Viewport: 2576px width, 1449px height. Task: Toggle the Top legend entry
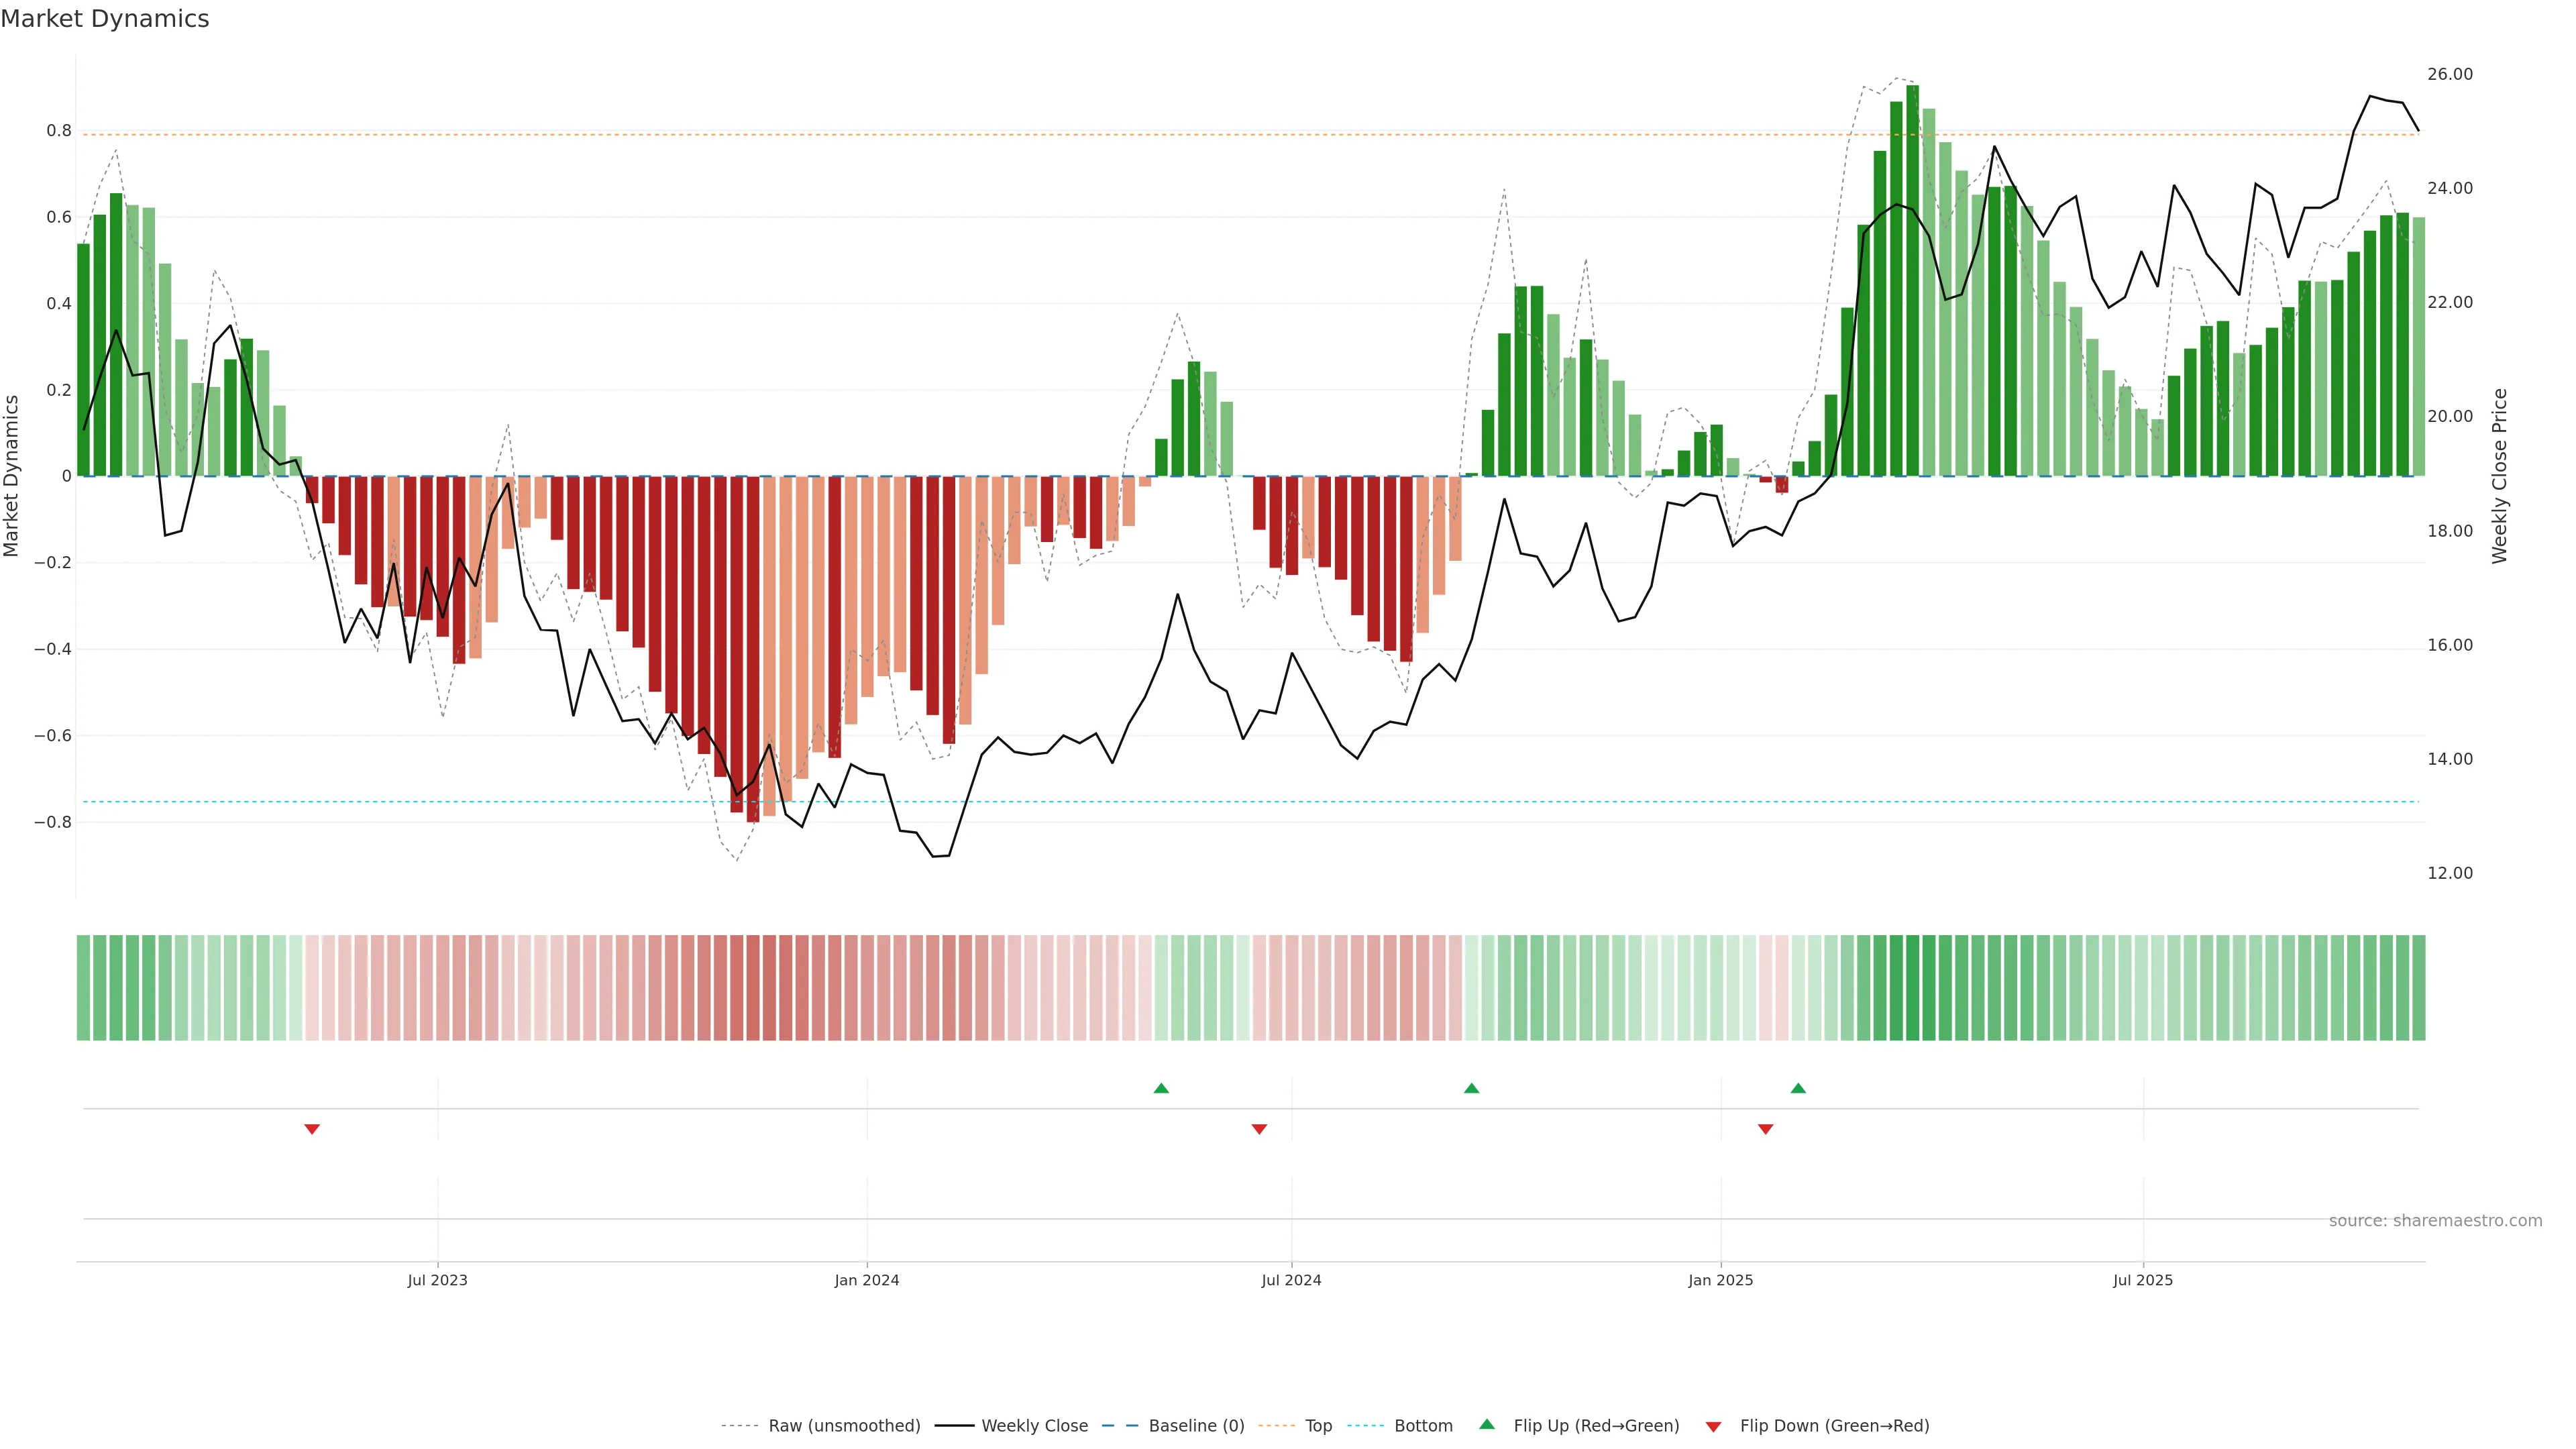tap(1318, 1425)
